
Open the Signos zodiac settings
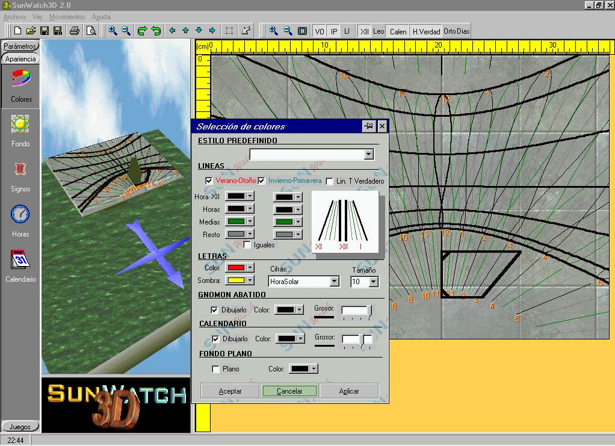point(21,169)
